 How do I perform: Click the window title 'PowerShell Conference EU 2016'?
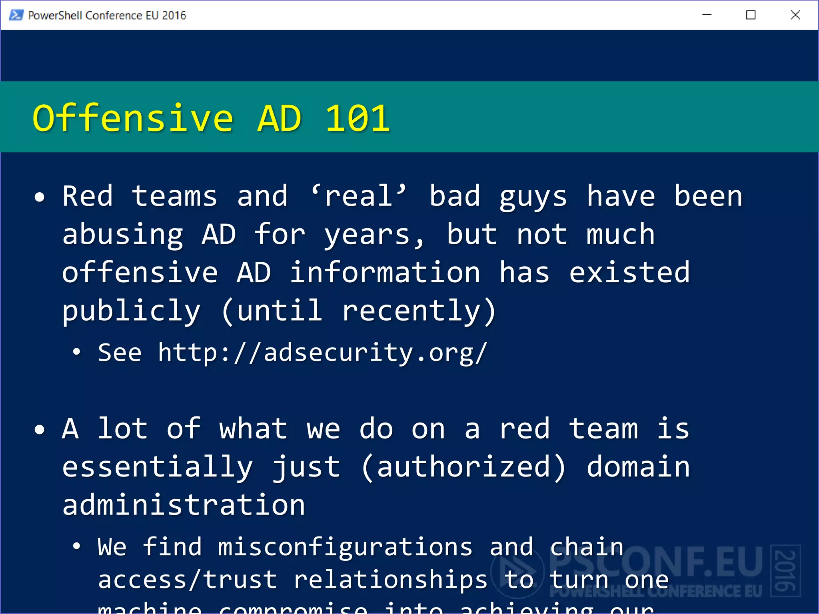click(x=107, y=15)
